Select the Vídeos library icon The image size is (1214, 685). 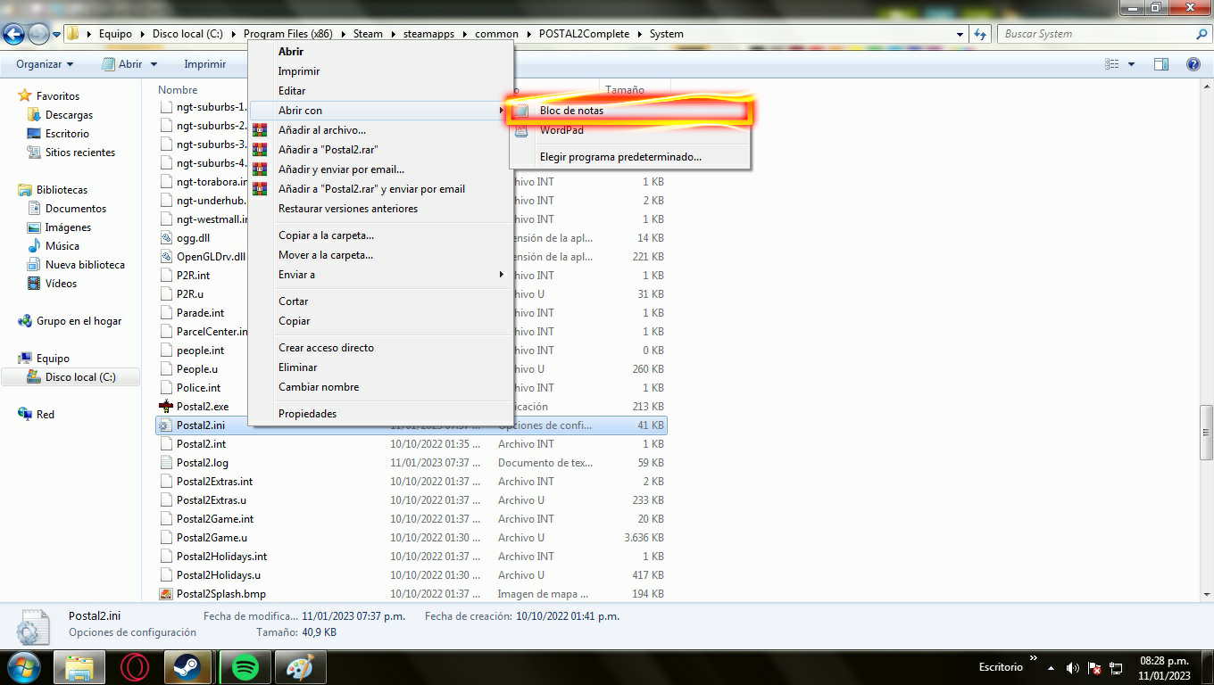click(34, 283)
